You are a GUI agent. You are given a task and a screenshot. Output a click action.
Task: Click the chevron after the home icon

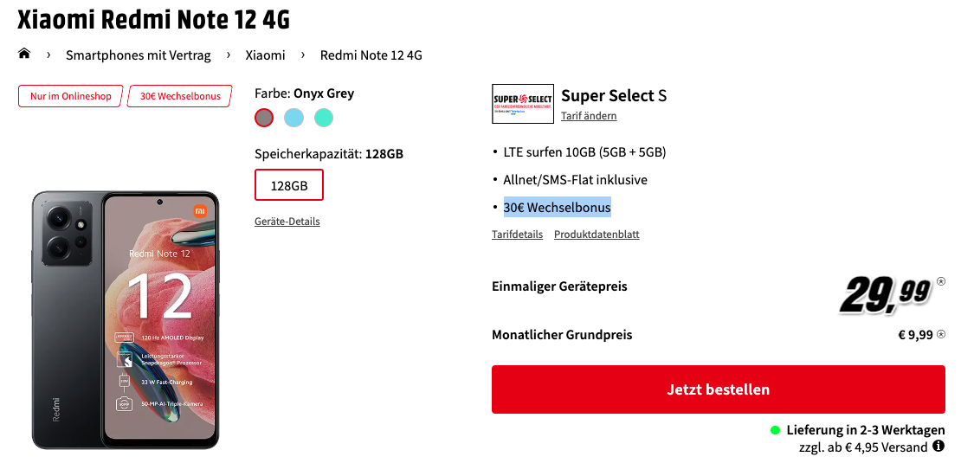pyautogui.click(x=48, y=55)
